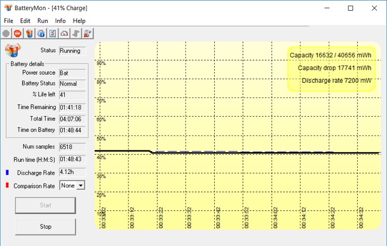Click the % Life left field showing 41

pos(72,95)
